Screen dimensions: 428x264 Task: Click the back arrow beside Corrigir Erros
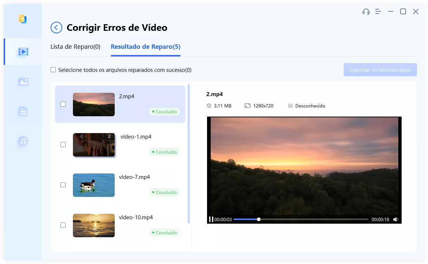[x=56, y=27]
